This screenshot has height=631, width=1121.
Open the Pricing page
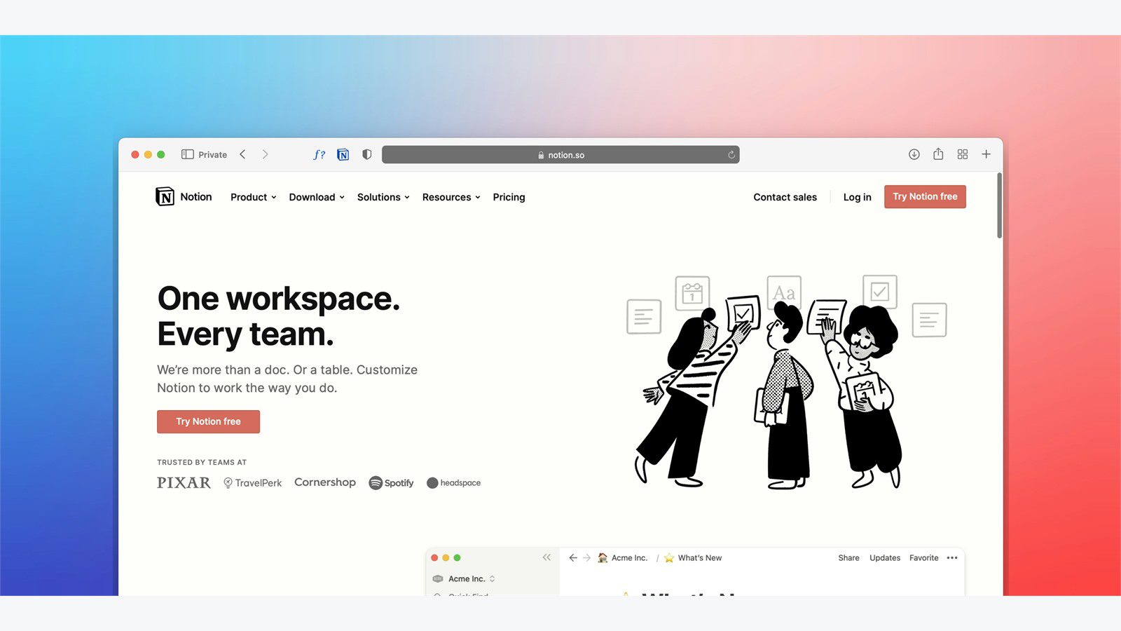coord(509,197)
